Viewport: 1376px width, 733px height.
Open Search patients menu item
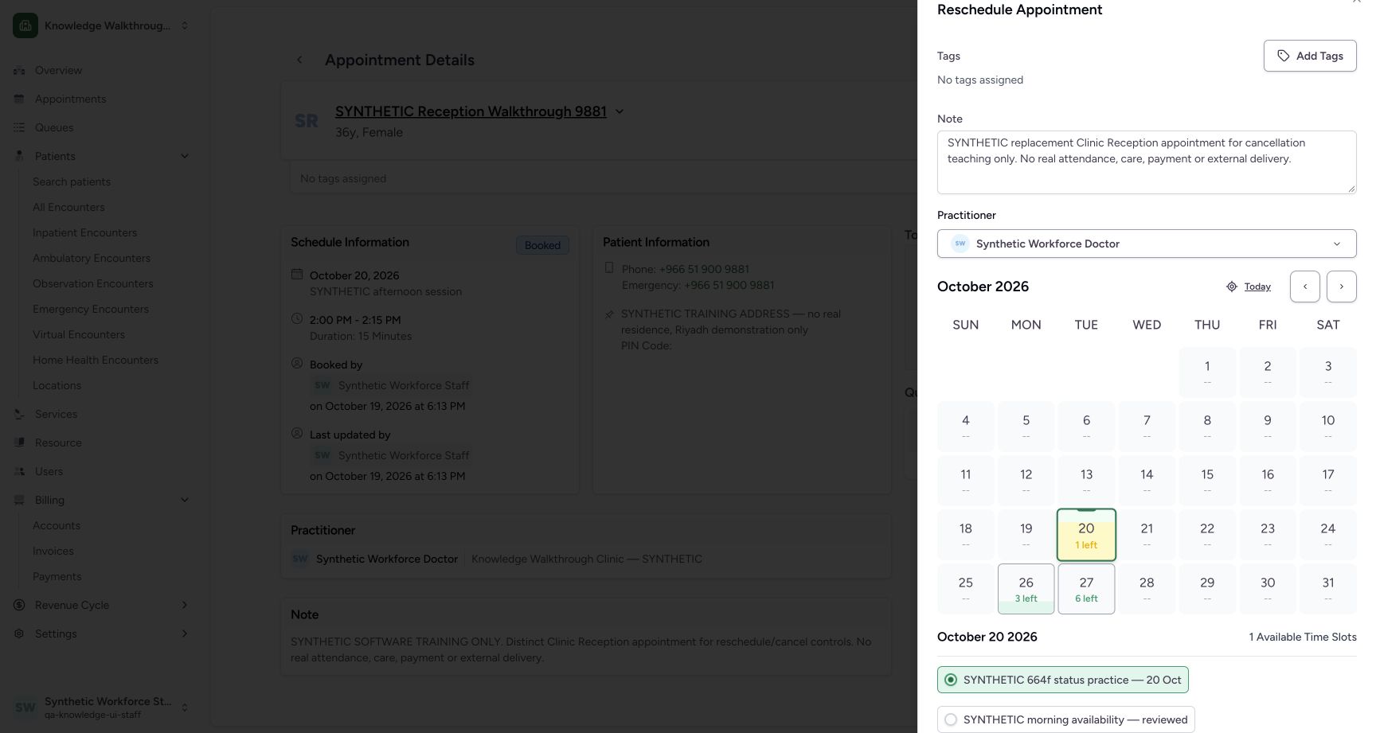[x=72, y=181]
